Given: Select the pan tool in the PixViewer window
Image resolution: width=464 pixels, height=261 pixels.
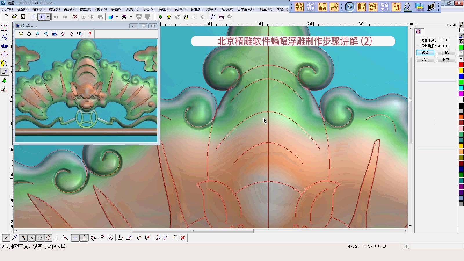Looking at the screenshot, I should [29, 34].
